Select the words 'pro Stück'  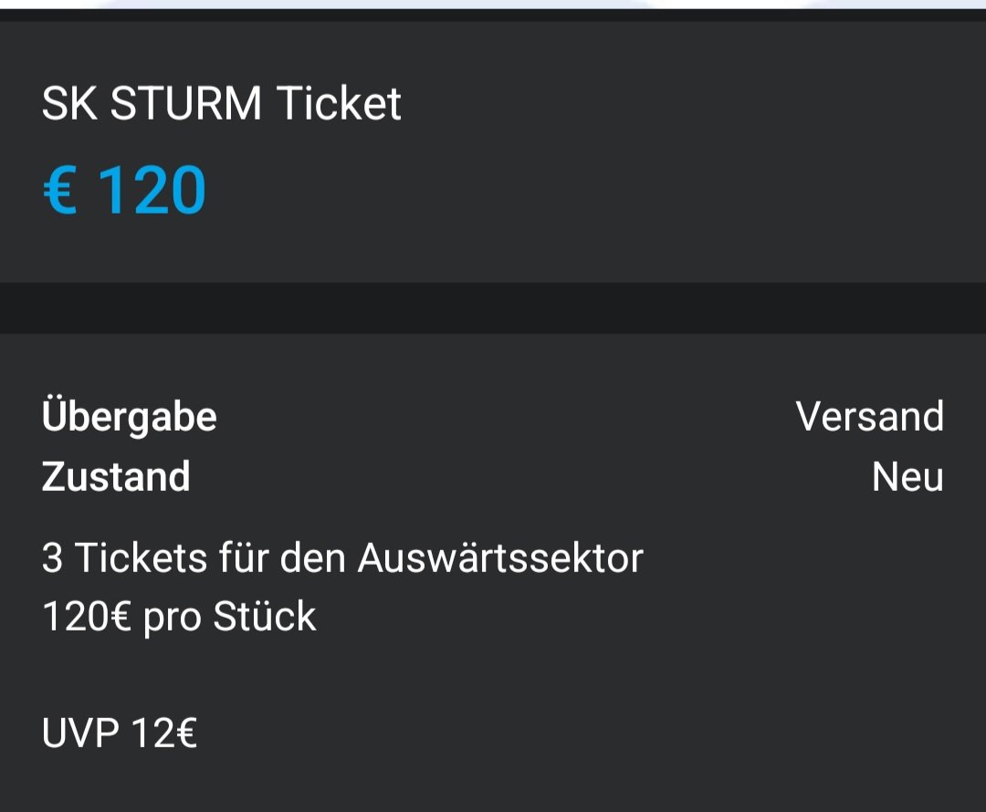pos(229,616)
